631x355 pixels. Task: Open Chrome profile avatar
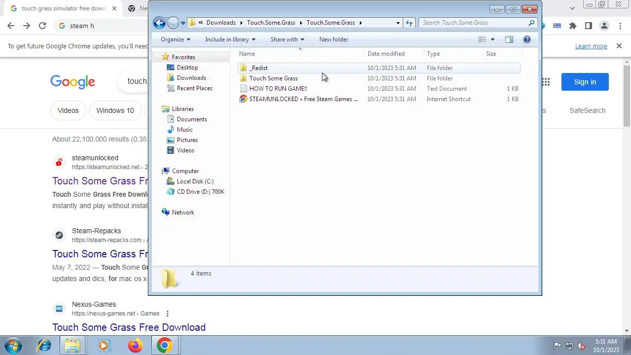[x=604, y=26]
